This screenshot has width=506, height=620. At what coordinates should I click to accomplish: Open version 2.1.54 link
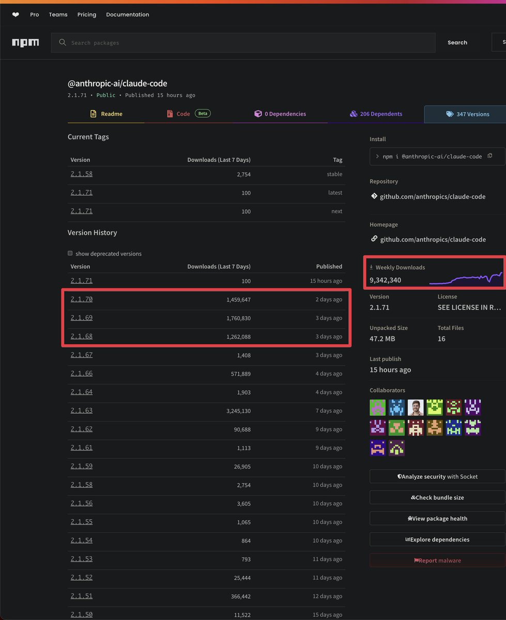[82, 540]
